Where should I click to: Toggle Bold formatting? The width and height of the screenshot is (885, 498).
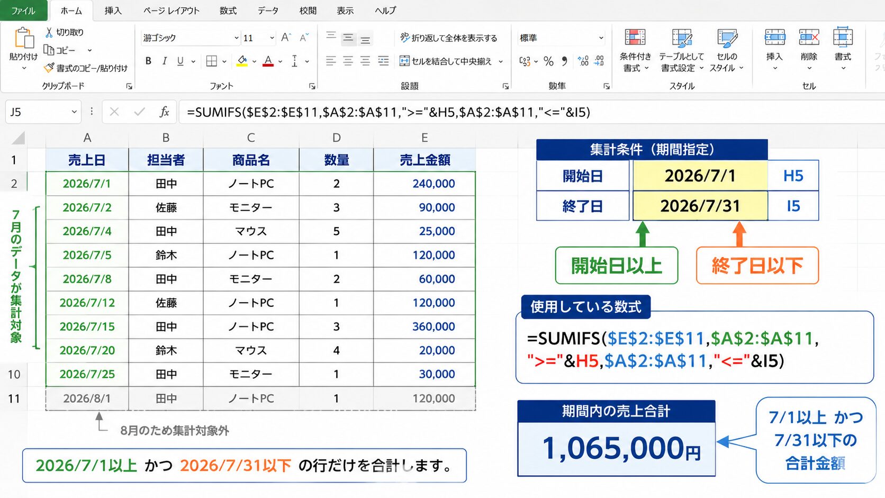pyautogui.click(x=148, y=61)
